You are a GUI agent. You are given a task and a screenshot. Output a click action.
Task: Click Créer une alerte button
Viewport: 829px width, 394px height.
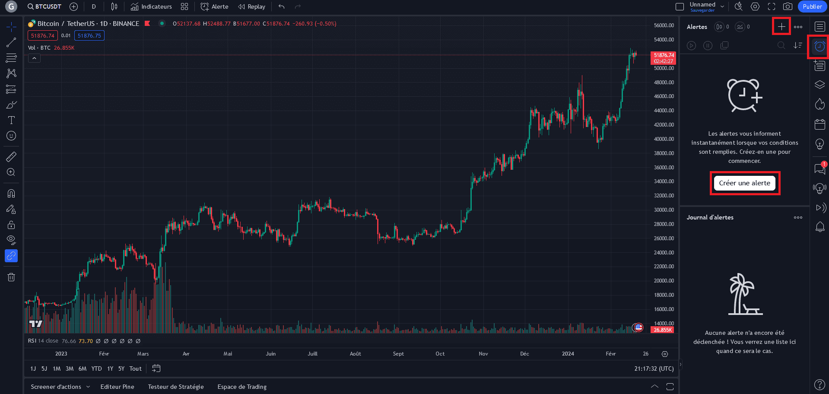point(745,183)
